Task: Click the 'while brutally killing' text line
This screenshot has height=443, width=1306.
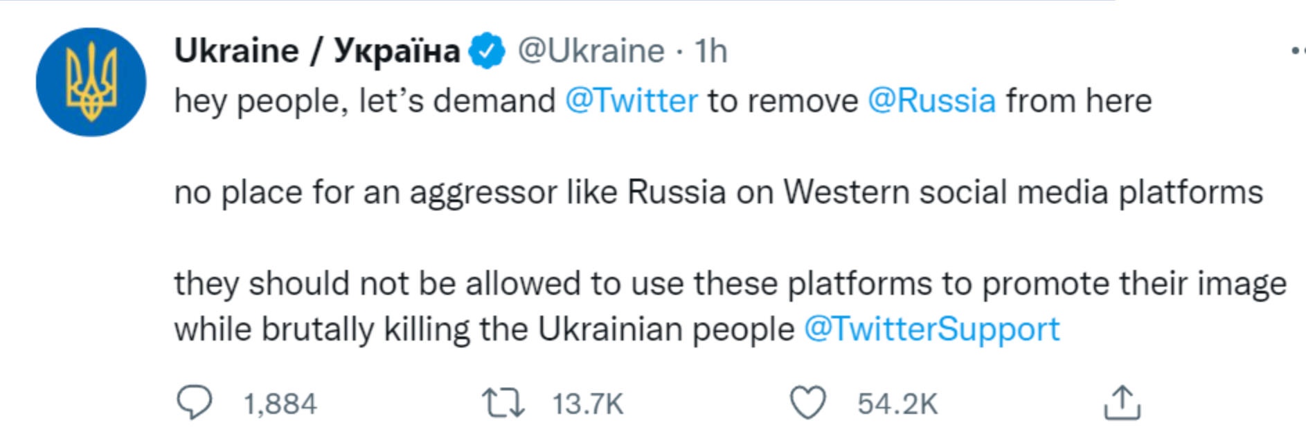Action: tap(483, 329)
